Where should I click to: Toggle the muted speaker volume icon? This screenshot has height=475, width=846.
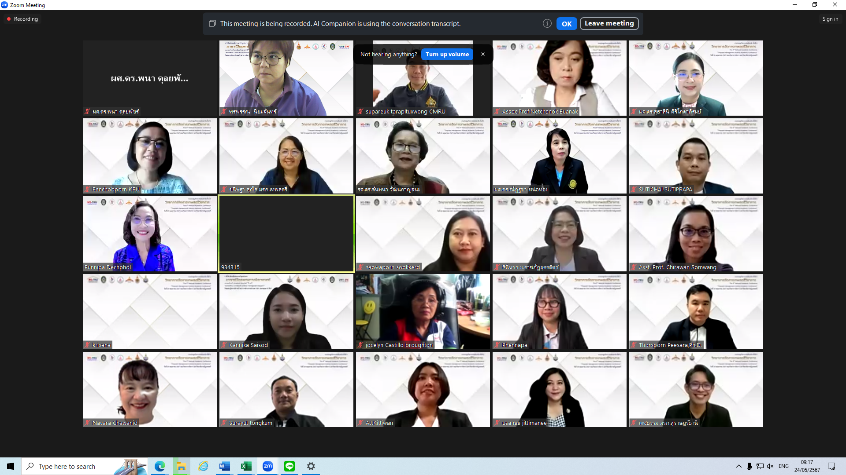pyautogui.click(x=770, y=466)
